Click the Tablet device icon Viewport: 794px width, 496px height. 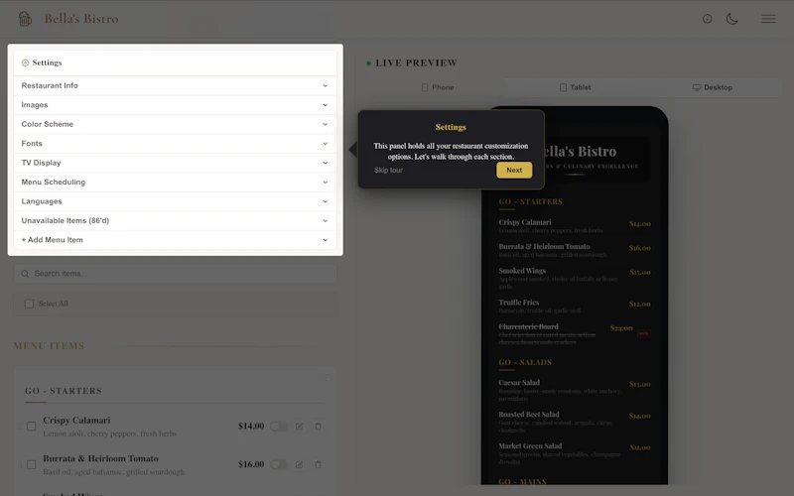[x=563, y=87]
